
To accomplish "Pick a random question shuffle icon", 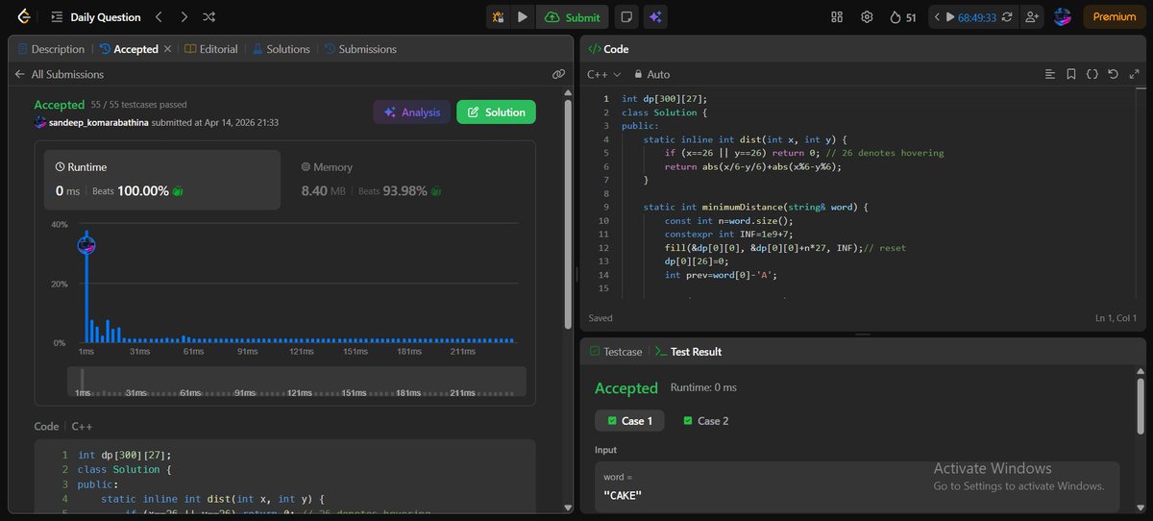I will click(209, 17).
